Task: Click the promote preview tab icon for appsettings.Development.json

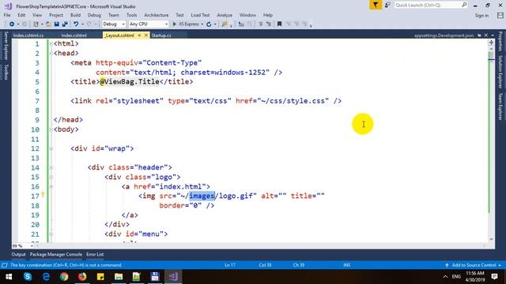Action: click(x=479, y=35)
